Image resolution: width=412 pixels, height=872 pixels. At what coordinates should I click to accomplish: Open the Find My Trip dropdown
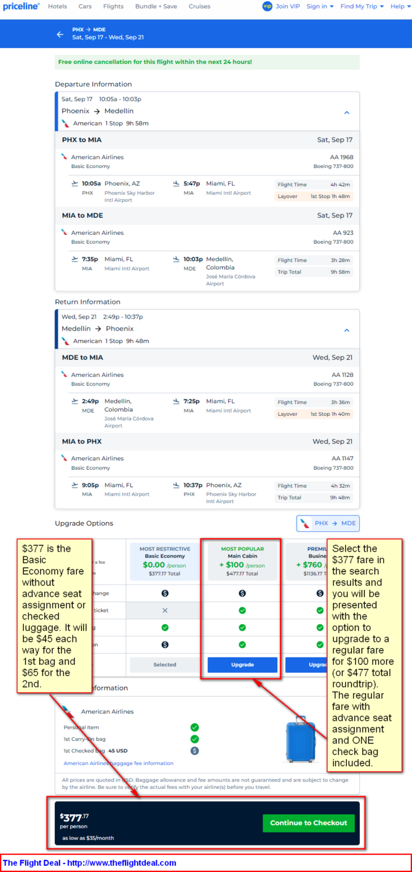coord(362,6)
